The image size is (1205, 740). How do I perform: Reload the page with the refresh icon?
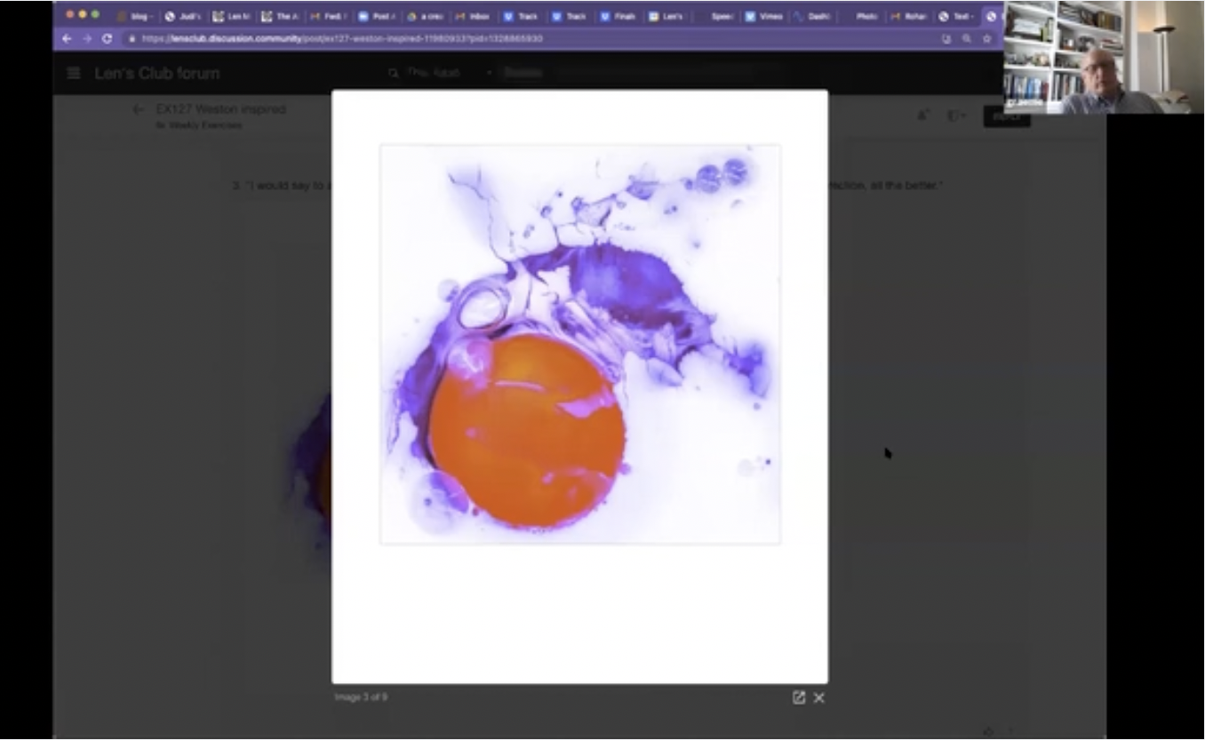(x=107, y=39)
